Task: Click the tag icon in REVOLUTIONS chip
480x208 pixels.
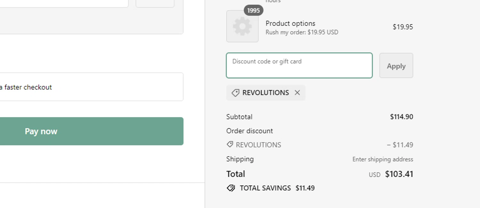Action: click(236, 93)
